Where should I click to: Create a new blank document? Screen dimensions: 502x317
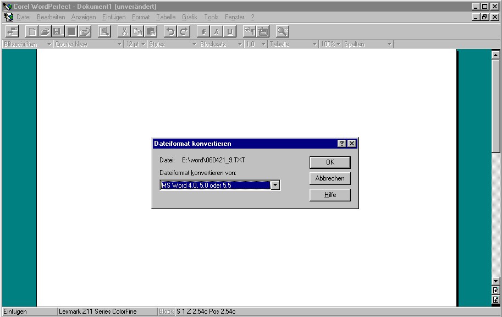tap(32, 31)
